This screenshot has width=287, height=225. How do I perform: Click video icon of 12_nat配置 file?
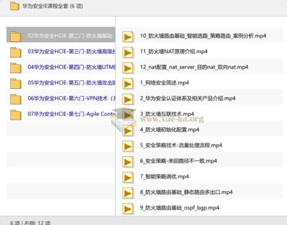[x=128, y=68]
